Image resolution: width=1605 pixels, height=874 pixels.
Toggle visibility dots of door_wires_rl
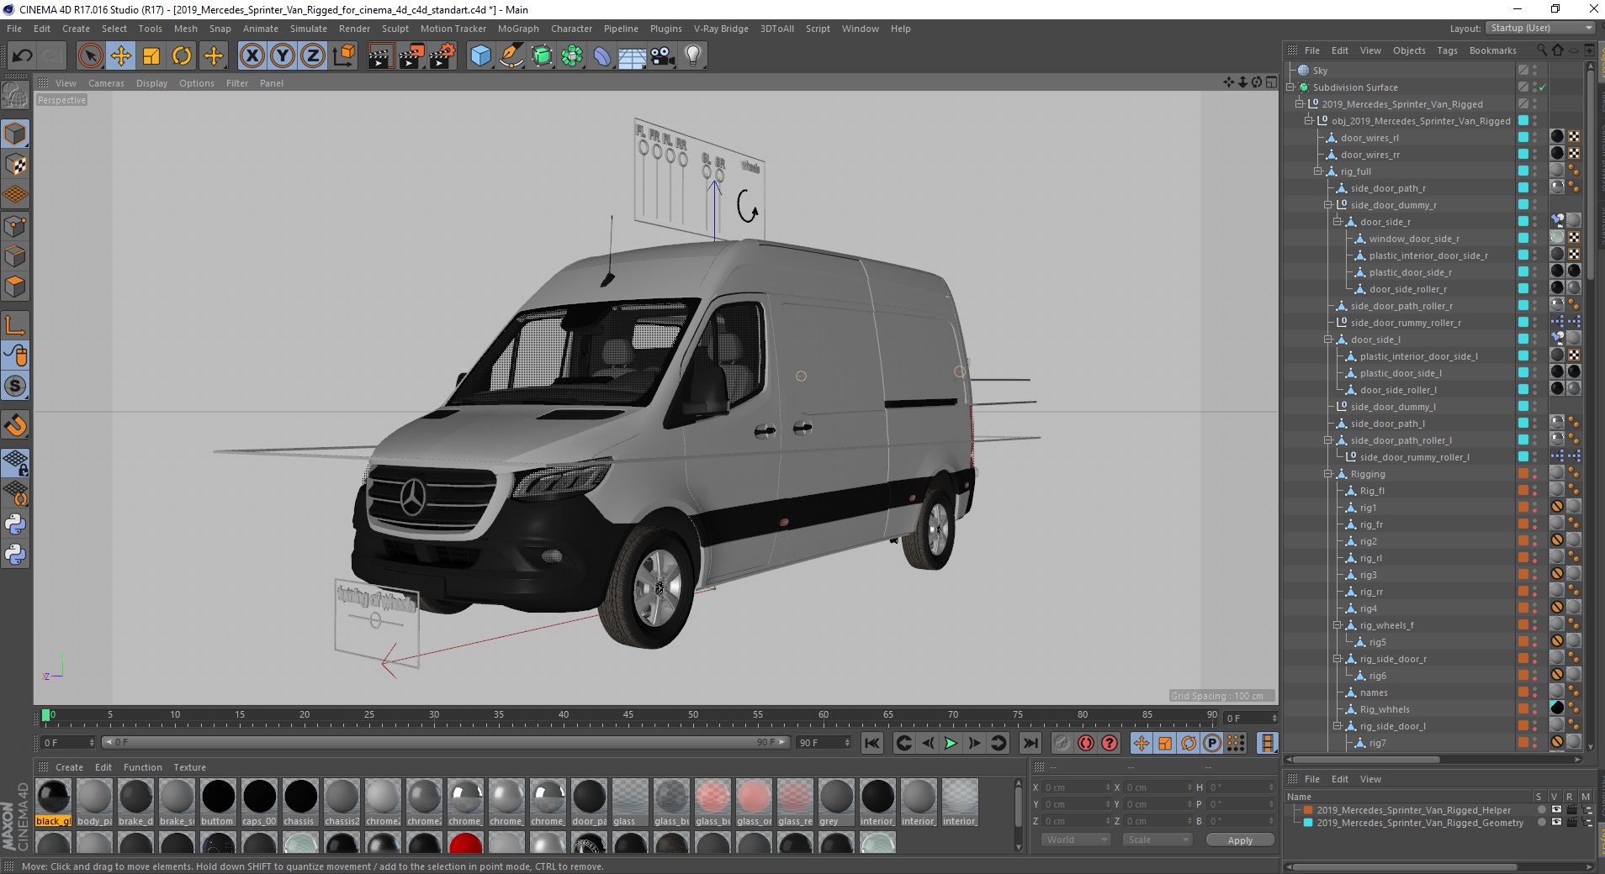point(1535,138)
